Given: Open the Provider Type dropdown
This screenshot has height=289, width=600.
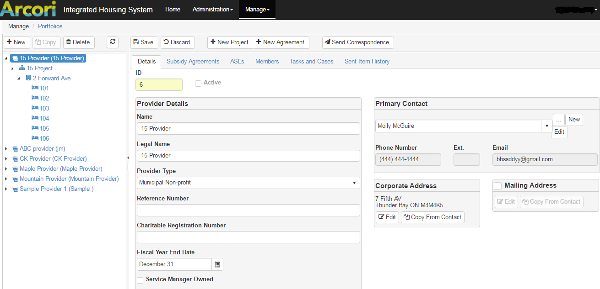Looking at the screenshot, I should click(x=249, y=183).
